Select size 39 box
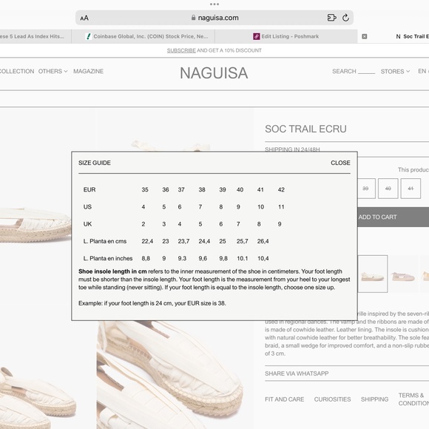Screen dimensions: 429x429 tap(366, 189)
